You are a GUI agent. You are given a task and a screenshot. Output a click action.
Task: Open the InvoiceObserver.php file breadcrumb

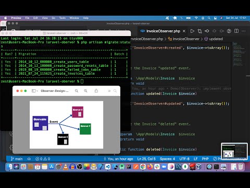coord(147,39)
